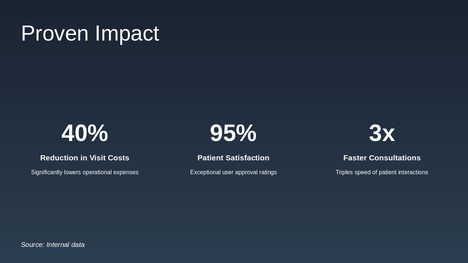This screenshot has width=468, height=263.
Task: Click the word "Significantly" in the left description
Action: (x=47, y=172)
